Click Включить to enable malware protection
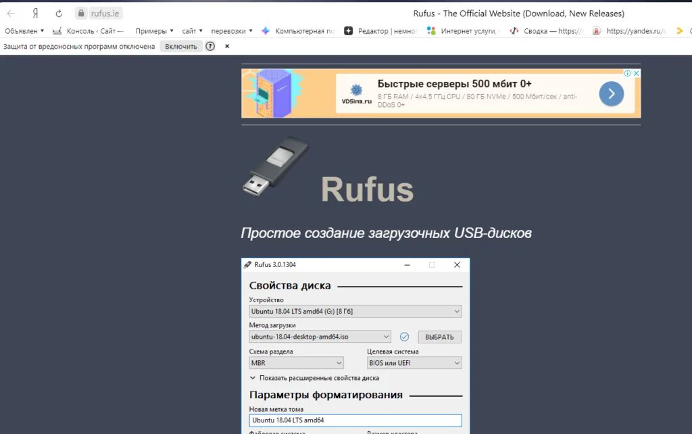 click(181, 47)
